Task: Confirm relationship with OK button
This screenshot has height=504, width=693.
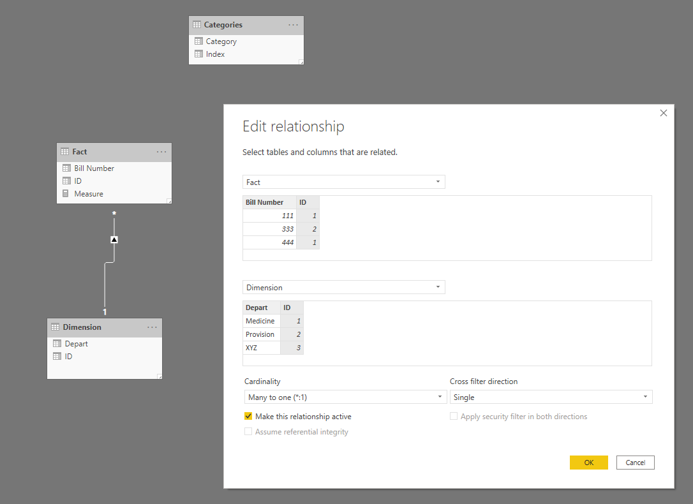Action: (x=589, y=463)
